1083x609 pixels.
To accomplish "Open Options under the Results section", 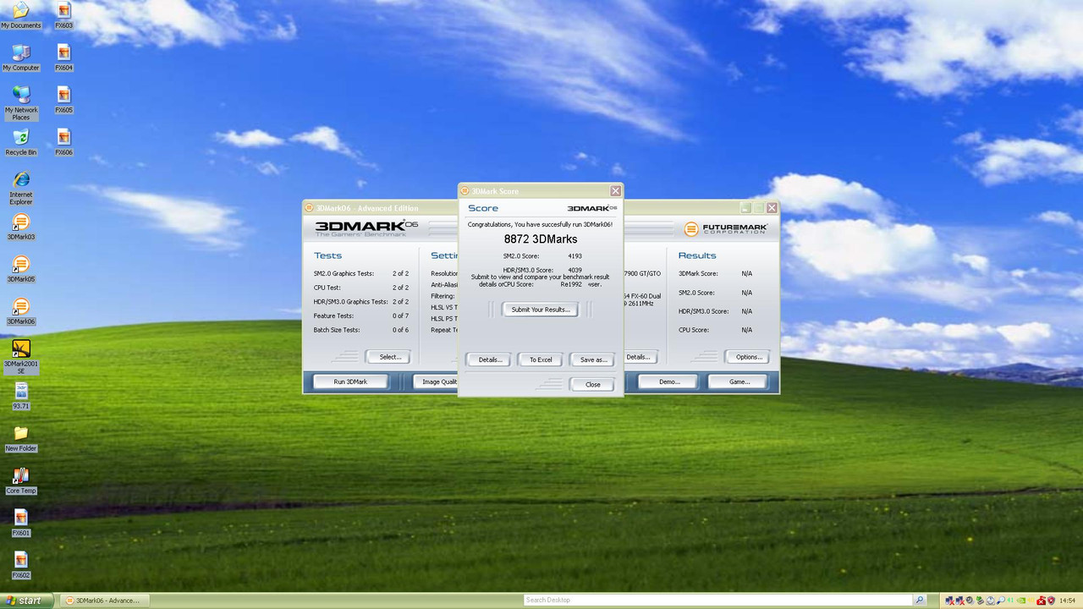I will click(748, 357).
